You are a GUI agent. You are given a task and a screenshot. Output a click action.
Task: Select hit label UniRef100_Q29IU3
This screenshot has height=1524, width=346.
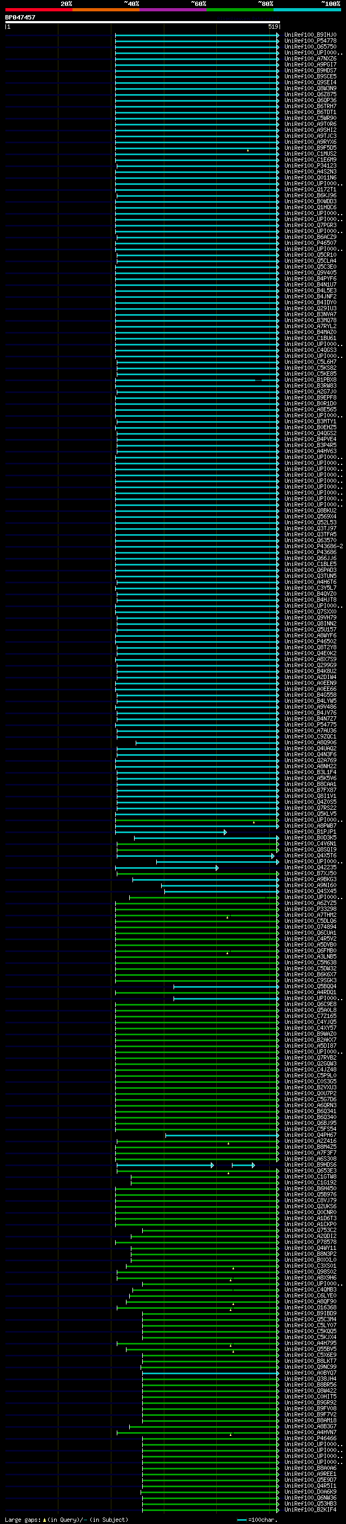pos(310,308)
